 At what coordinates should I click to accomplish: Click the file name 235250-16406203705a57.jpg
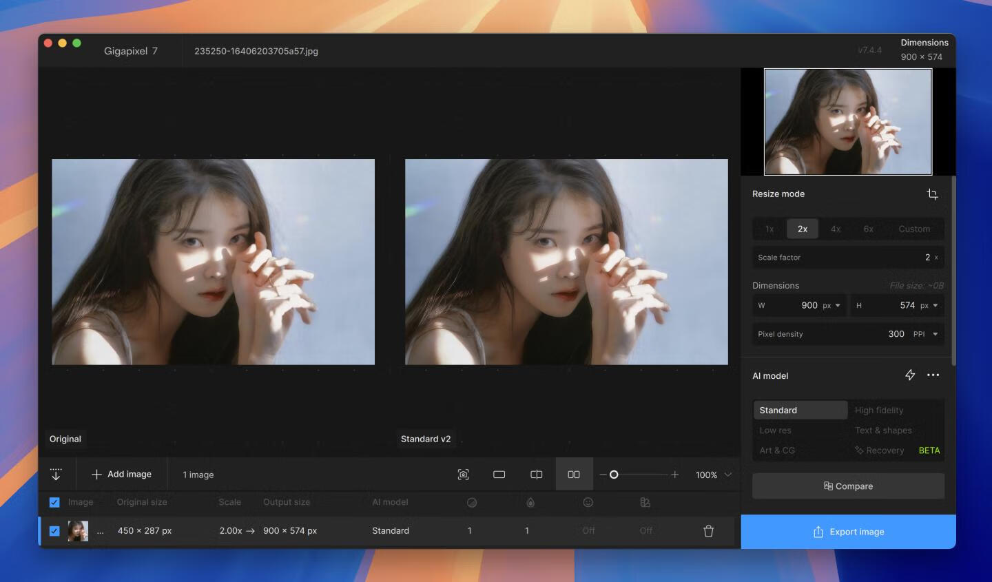point(256,51)
